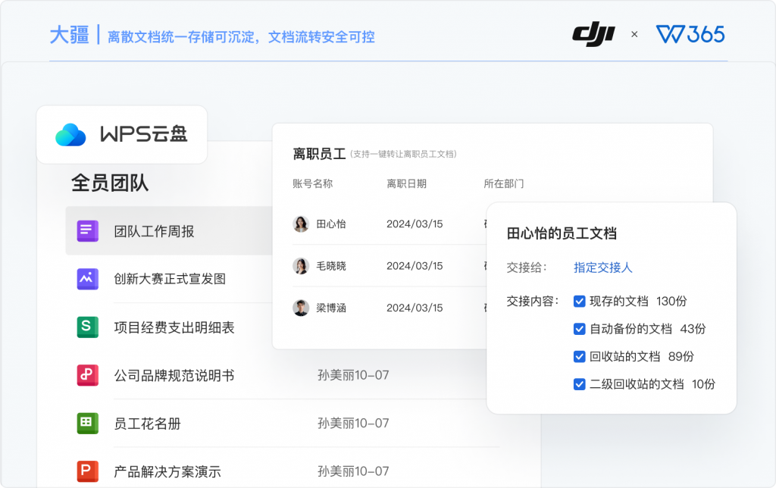Click the WPS 365 logo link

click(690, 33)
